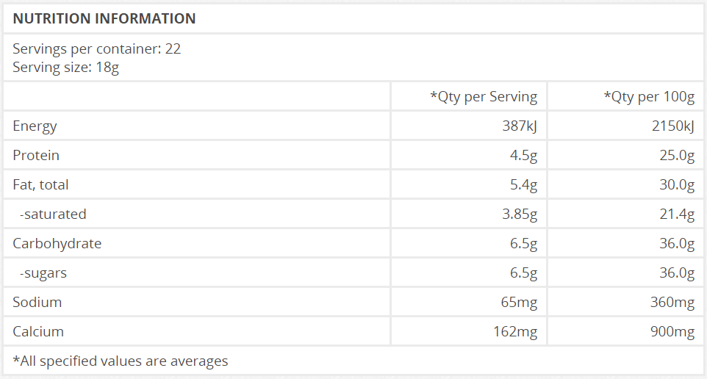Select the Protein row label
The width and height of the screenshot is (707, 379).
[36, 155]
